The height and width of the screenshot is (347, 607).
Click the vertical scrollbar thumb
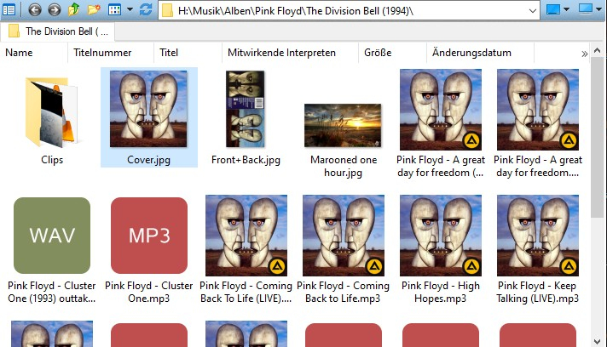(x=597, y=137)
